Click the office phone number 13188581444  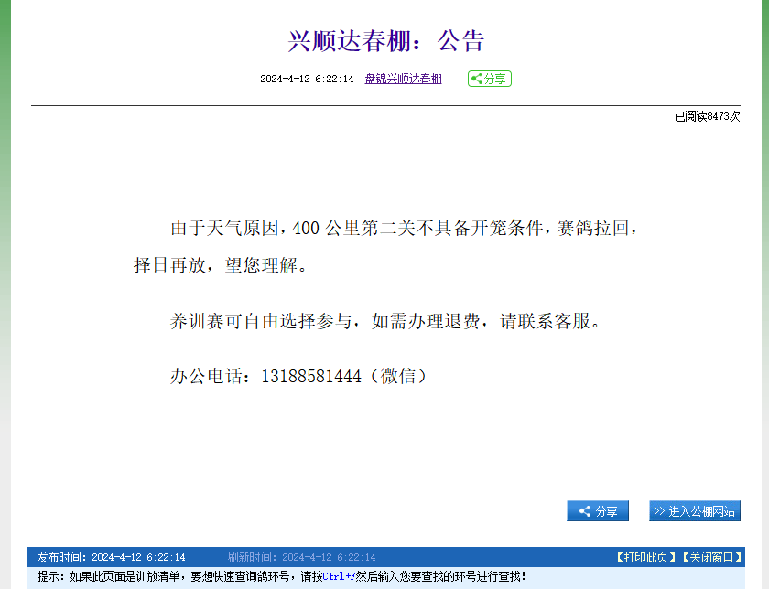[x=311, y=376]
